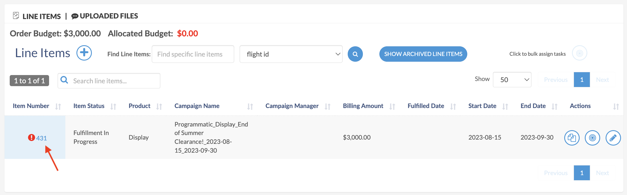Sort by Product column arrows
The height and width of the screenshot is (195, 627).
(159, 107)
